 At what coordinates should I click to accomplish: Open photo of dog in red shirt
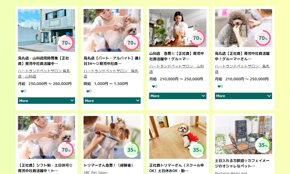(x=178, y=137)
